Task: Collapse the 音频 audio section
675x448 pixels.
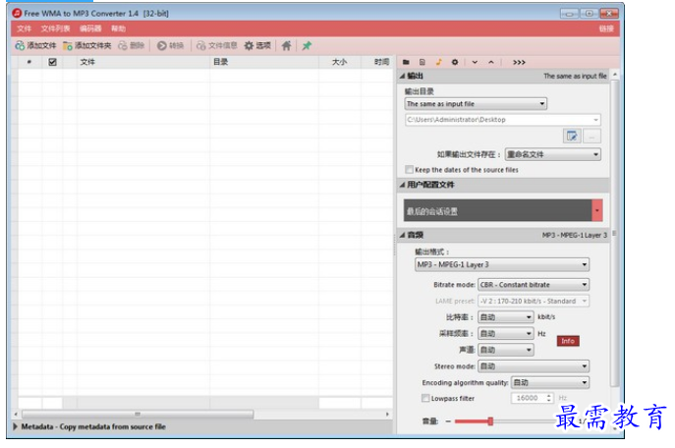Action: (x=402, y=235)
